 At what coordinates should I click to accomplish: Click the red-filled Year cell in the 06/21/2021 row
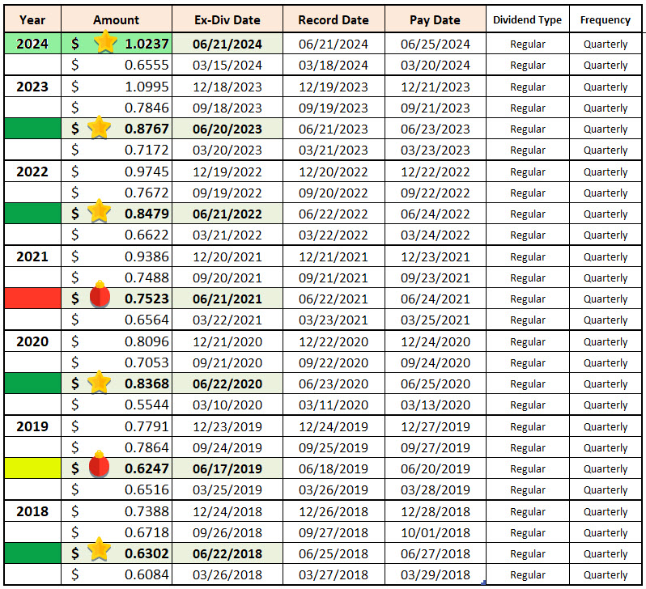tap(32, 299)
